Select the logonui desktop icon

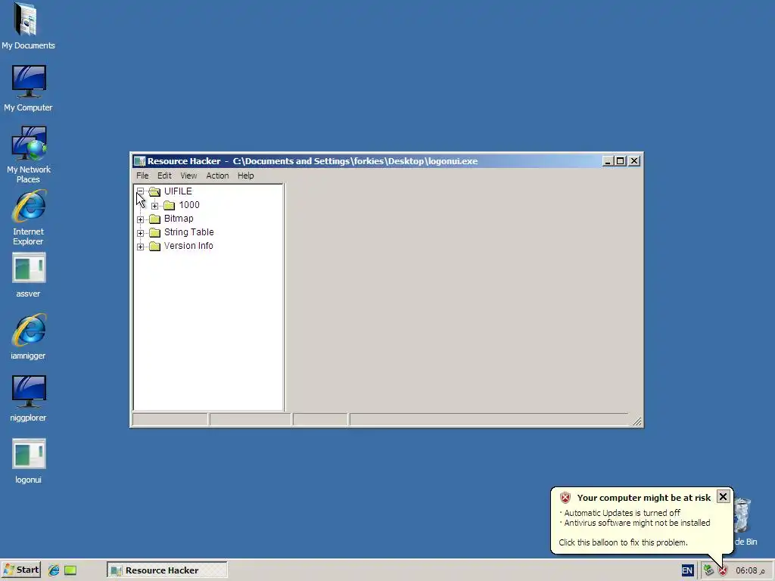click(28, 461)
